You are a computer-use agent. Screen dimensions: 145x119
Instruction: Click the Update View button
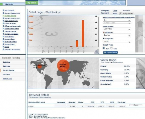coord(110,52)
